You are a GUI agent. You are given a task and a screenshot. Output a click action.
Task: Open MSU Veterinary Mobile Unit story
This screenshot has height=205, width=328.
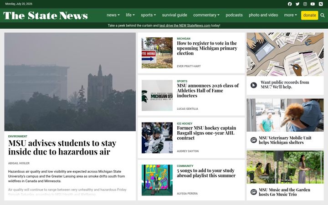coord(285,140)
